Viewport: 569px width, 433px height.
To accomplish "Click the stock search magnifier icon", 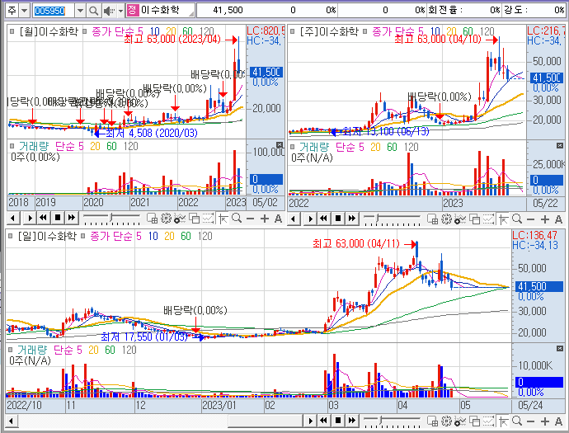I will (93, 11).
